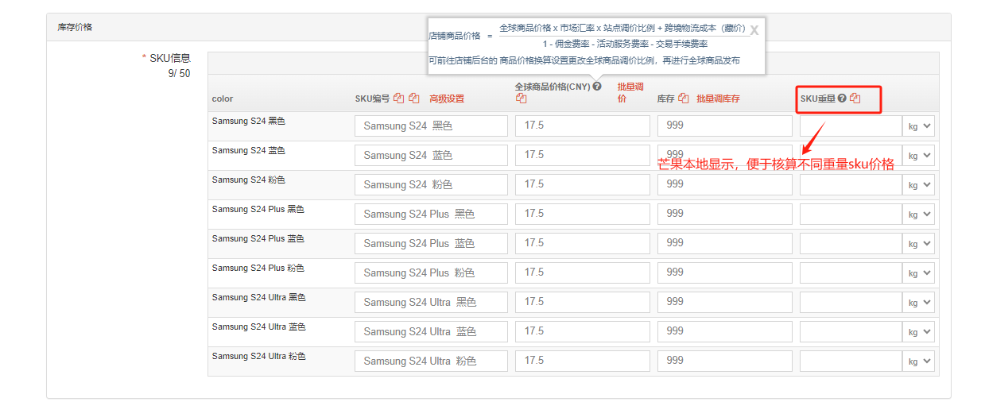985x402 pixels.
Task: Click SKU编号 field for Samsung S24 Plus 黑色
Action: pyautogui.click(x=431, y=214)
